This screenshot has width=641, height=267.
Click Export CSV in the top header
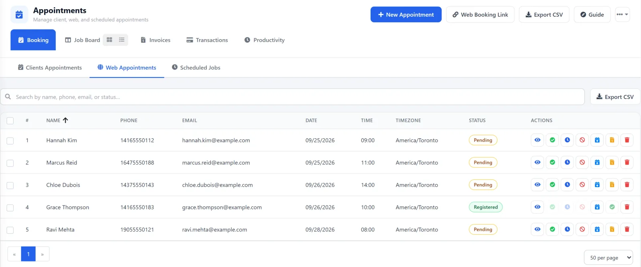(544, 14)
